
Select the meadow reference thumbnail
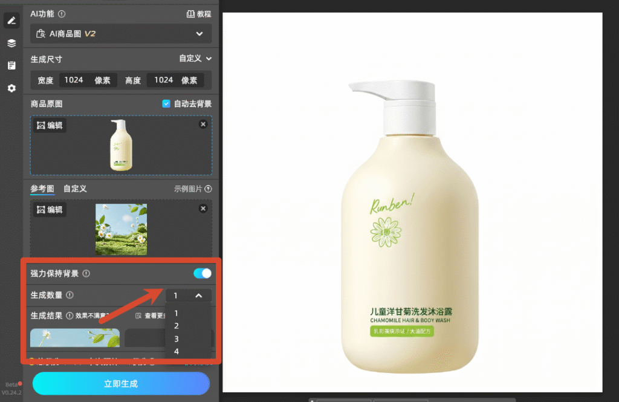coord(121,229)
